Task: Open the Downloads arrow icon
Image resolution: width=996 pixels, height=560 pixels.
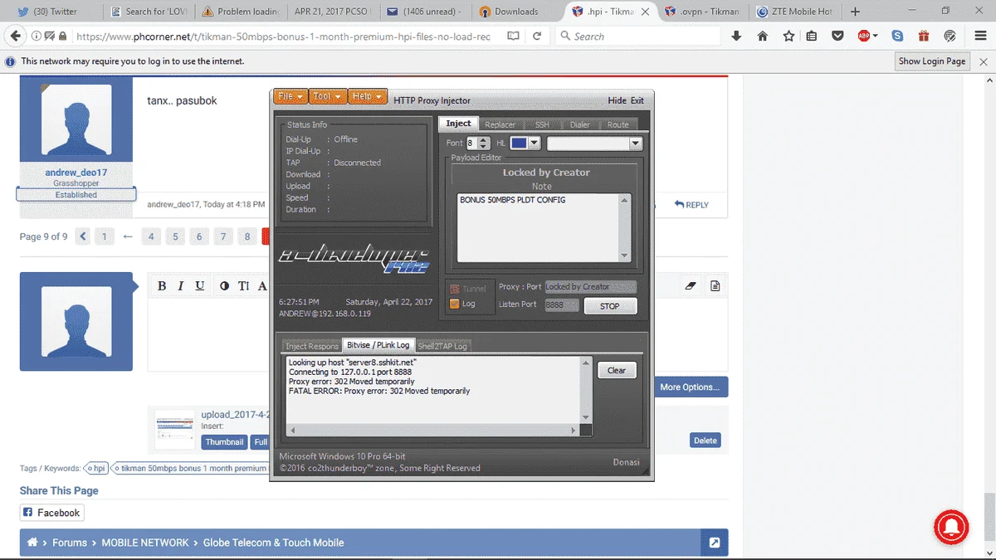Action: (736, 37)
